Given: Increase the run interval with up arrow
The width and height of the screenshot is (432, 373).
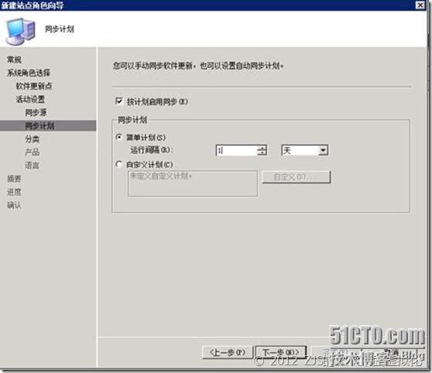Looking at the screenshot, I should [262, 148].
